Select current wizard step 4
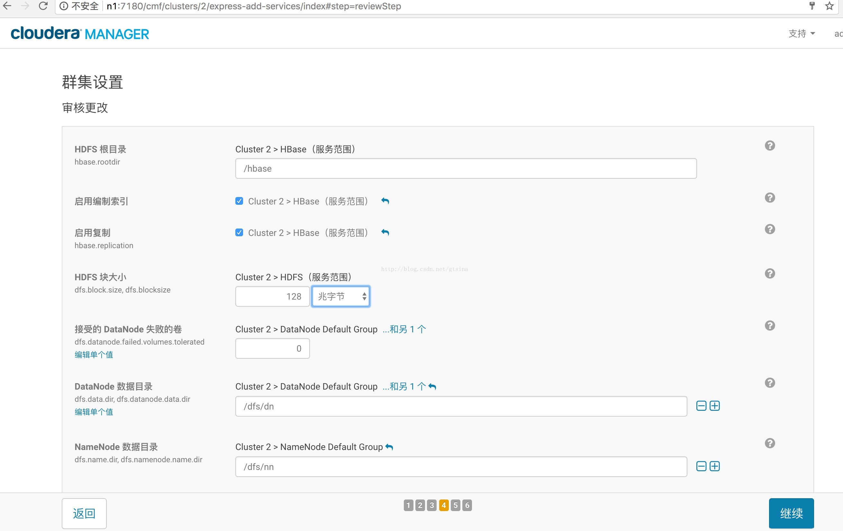The height and width of the screenshot is (531, 843). (444, 505)
